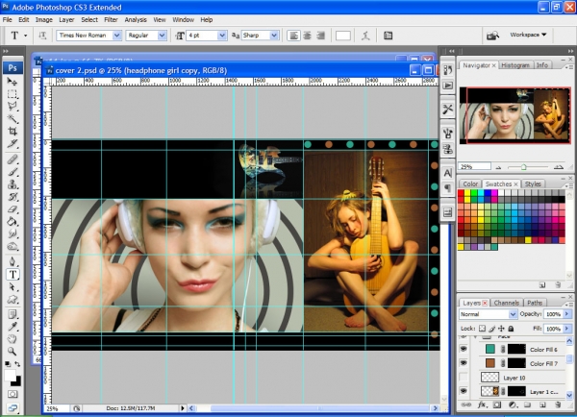Screen dimensions: 577x417
Task: Add a layer mask
Action: [x=497, y=405]
